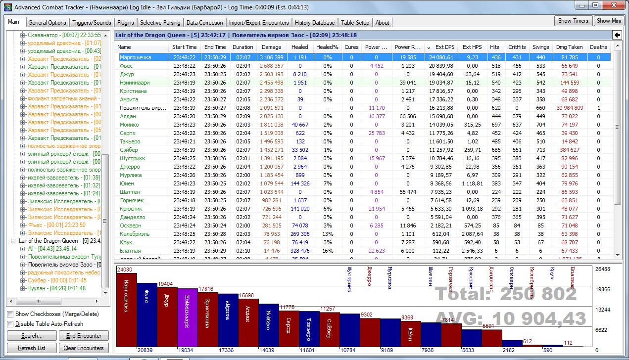
Task: Click the Refresh List button
Action: [32, 348]
